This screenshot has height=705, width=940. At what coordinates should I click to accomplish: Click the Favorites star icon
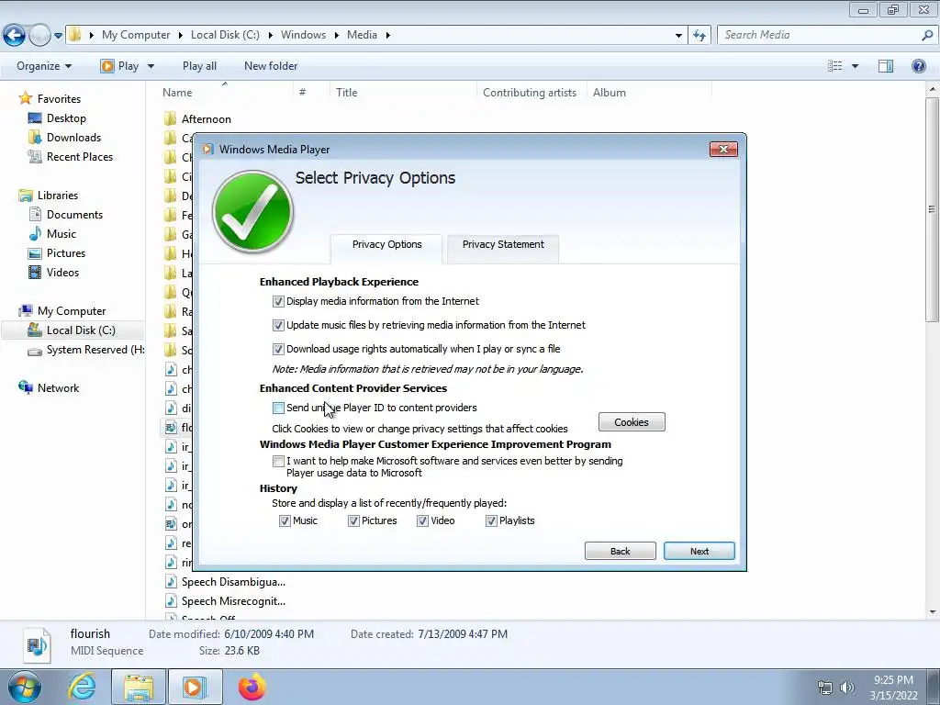pos(25,98)
